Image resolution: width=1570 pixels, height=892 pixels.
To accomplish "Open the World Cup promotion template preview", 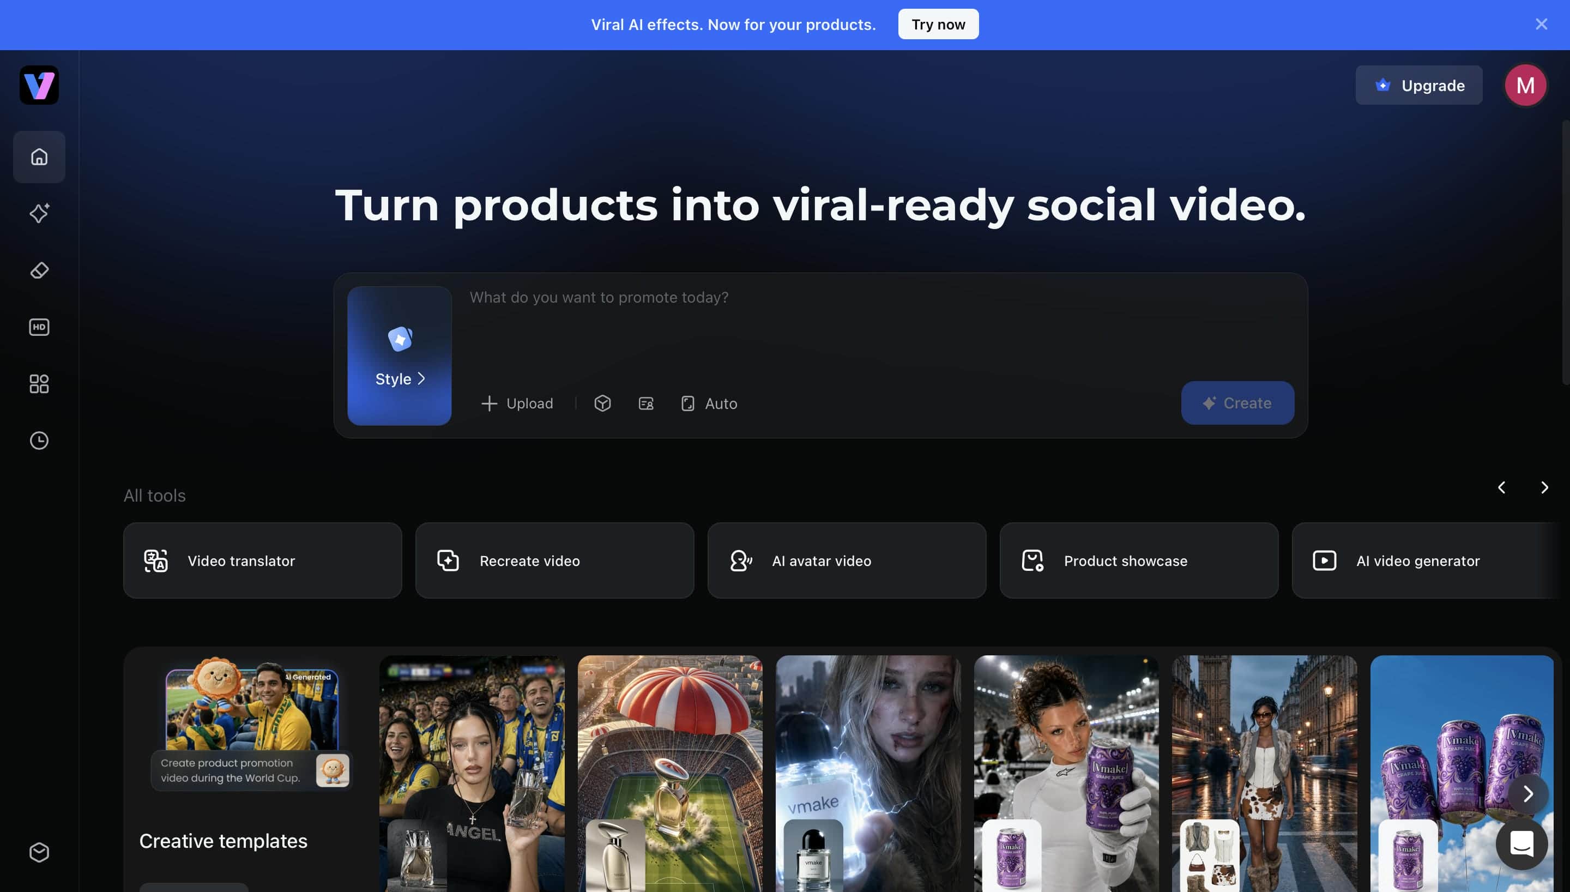I will (252, 723).
